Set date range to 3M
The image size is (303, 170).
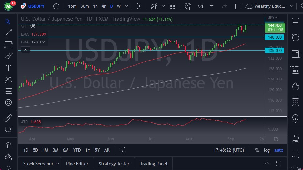point(56,150)
